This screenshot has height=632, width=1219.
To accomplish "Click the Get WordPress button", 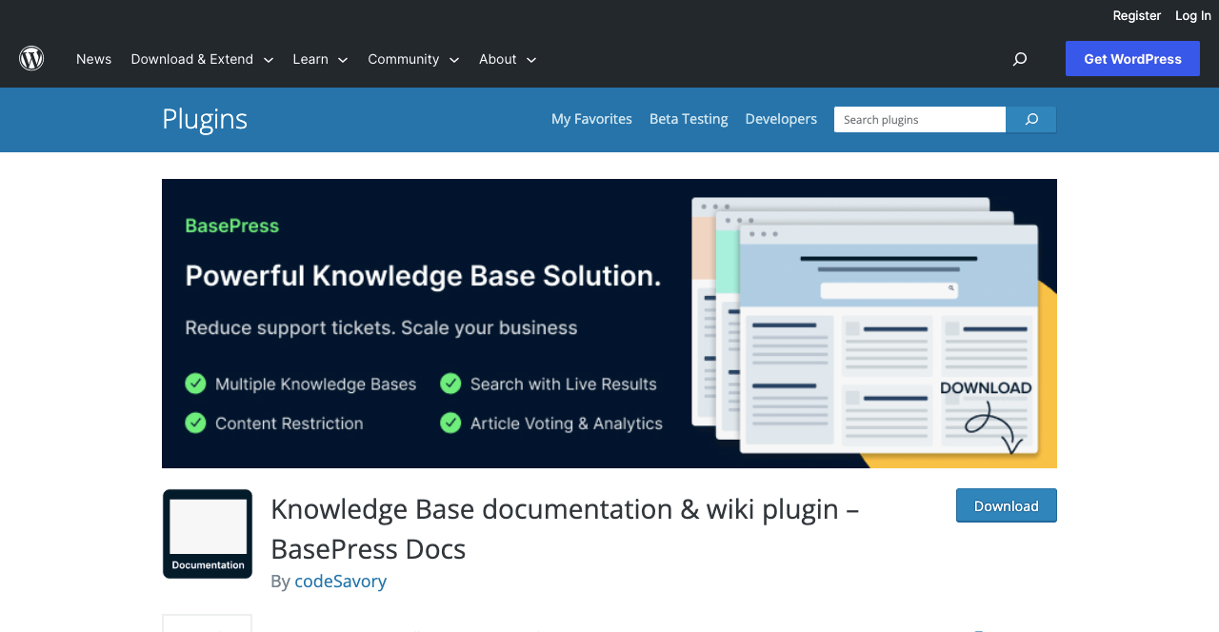I will pyautogui.click(x=1132, y=59).
